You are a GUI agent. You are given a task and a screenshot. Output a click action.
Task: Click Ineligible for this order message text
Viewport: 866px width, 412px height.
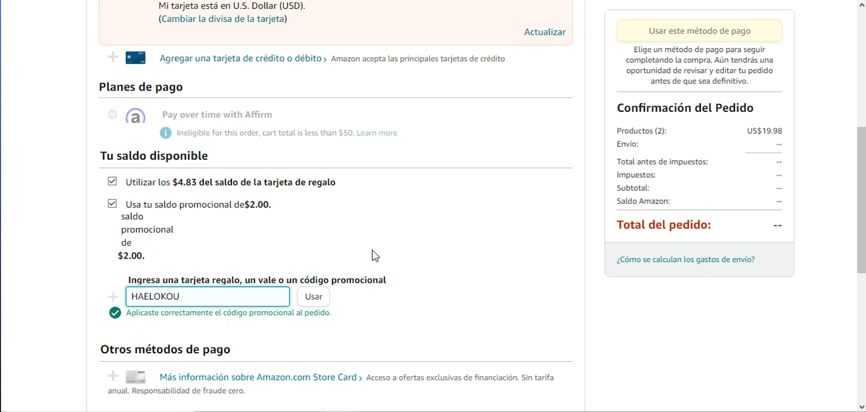coord(265,133)
